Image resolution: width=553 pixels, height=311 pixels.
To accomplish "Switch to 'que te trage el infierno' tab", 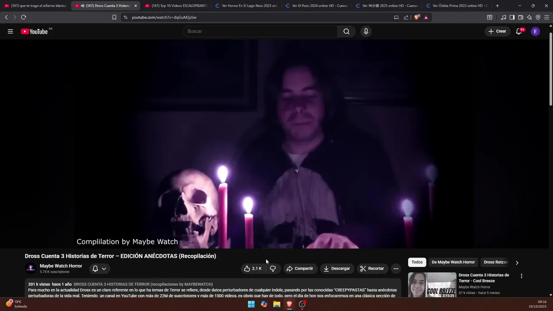I will 35,6.
